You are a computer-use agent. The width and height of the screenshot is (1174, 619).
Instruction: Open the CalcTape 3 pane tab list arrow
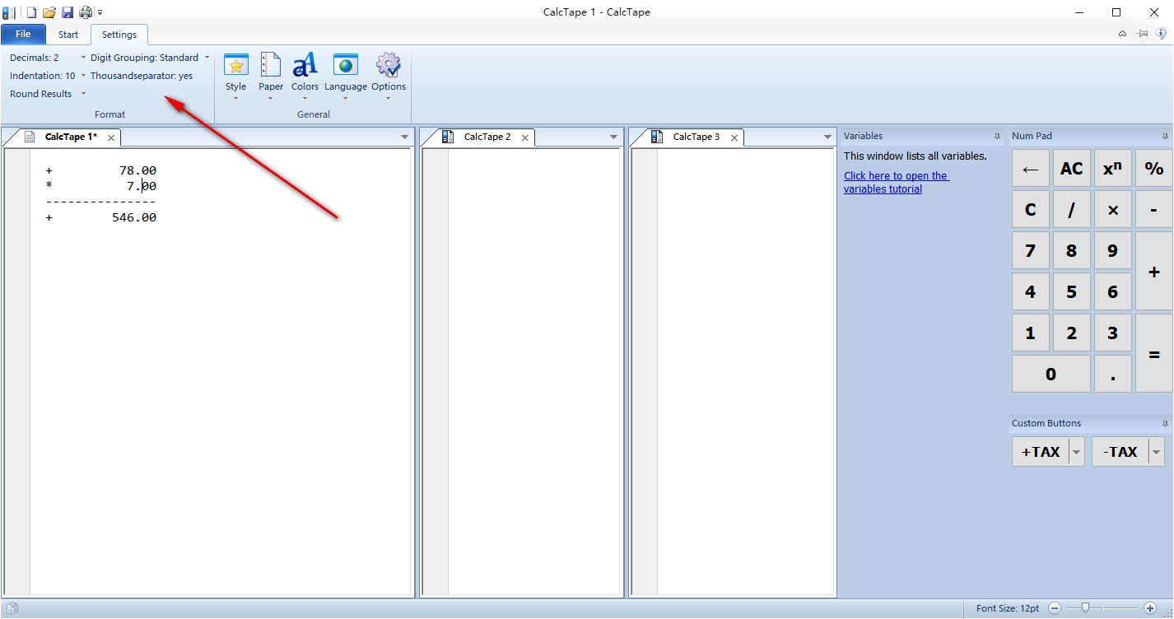[828, 137]
